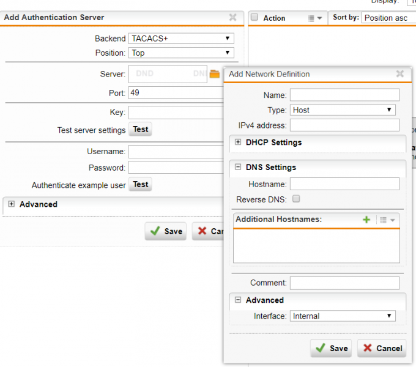This screenshot has height=367, width=416.
Task: Click inside the Additional Hostnames list box
Action: (316, 246)
